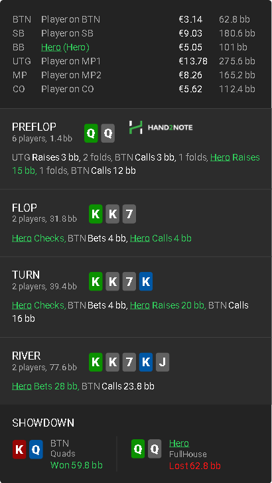Screen dimensions: 272x483
Task: Open the Hero (Hero) player link
Action: pyautogui.click(x=65, y=48)
